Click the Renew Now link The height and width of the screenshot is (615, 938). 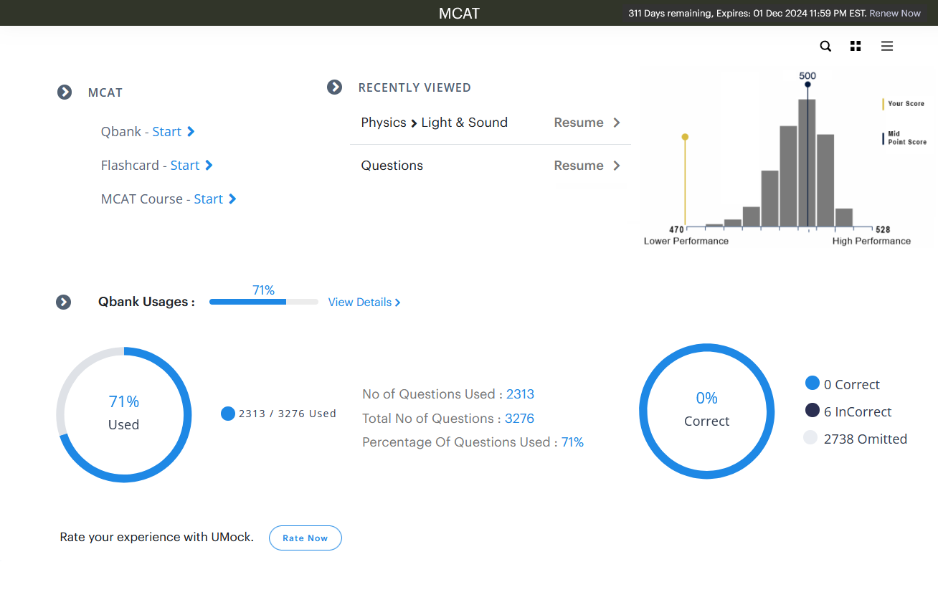(895, 13)
